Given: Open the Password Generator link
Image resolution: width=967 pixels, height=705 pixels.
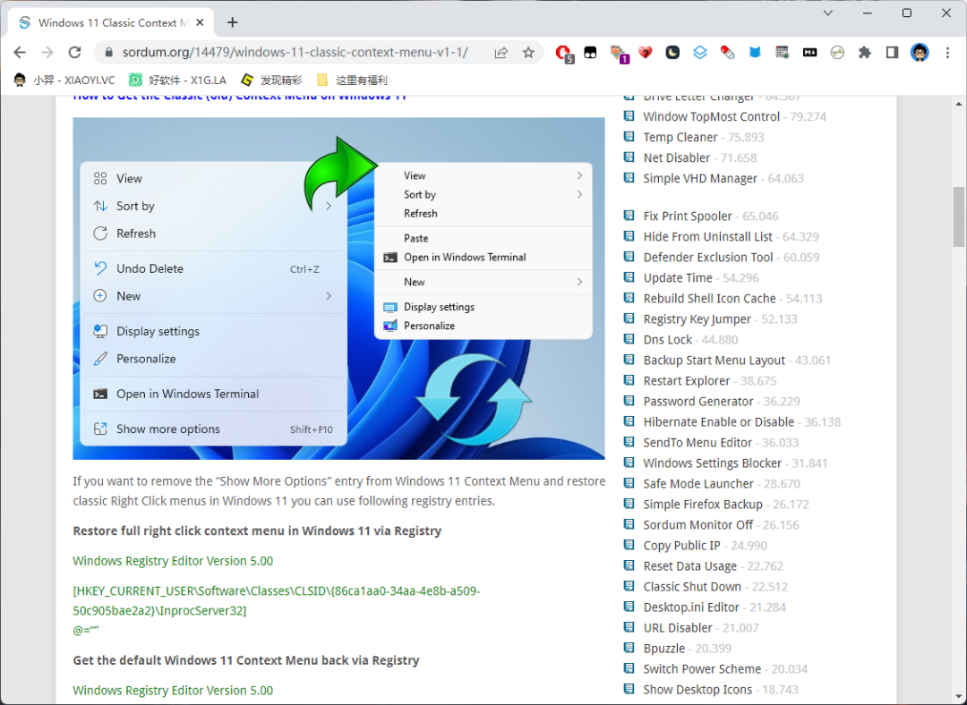Looking at the screenshot, I should (697, 402).
